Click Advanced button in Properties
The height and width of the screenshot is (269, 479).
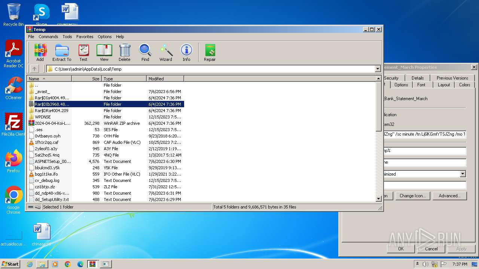point(449,196)
